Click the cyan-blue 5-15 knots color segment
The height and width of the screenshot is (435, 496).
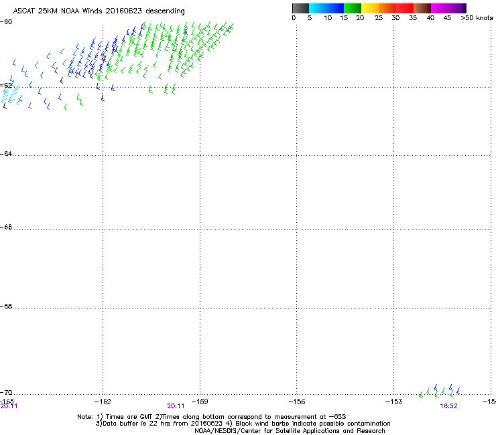(326, 8)
